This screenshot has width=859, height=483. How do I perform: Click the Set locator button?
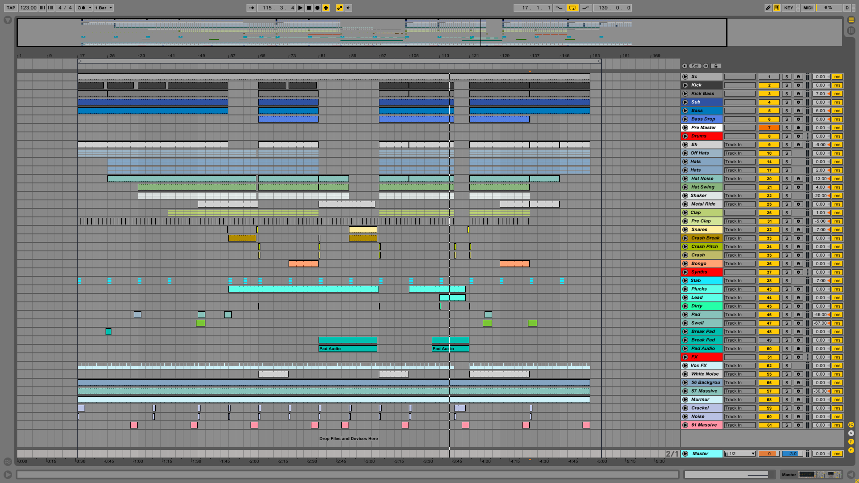pos(695,66)
